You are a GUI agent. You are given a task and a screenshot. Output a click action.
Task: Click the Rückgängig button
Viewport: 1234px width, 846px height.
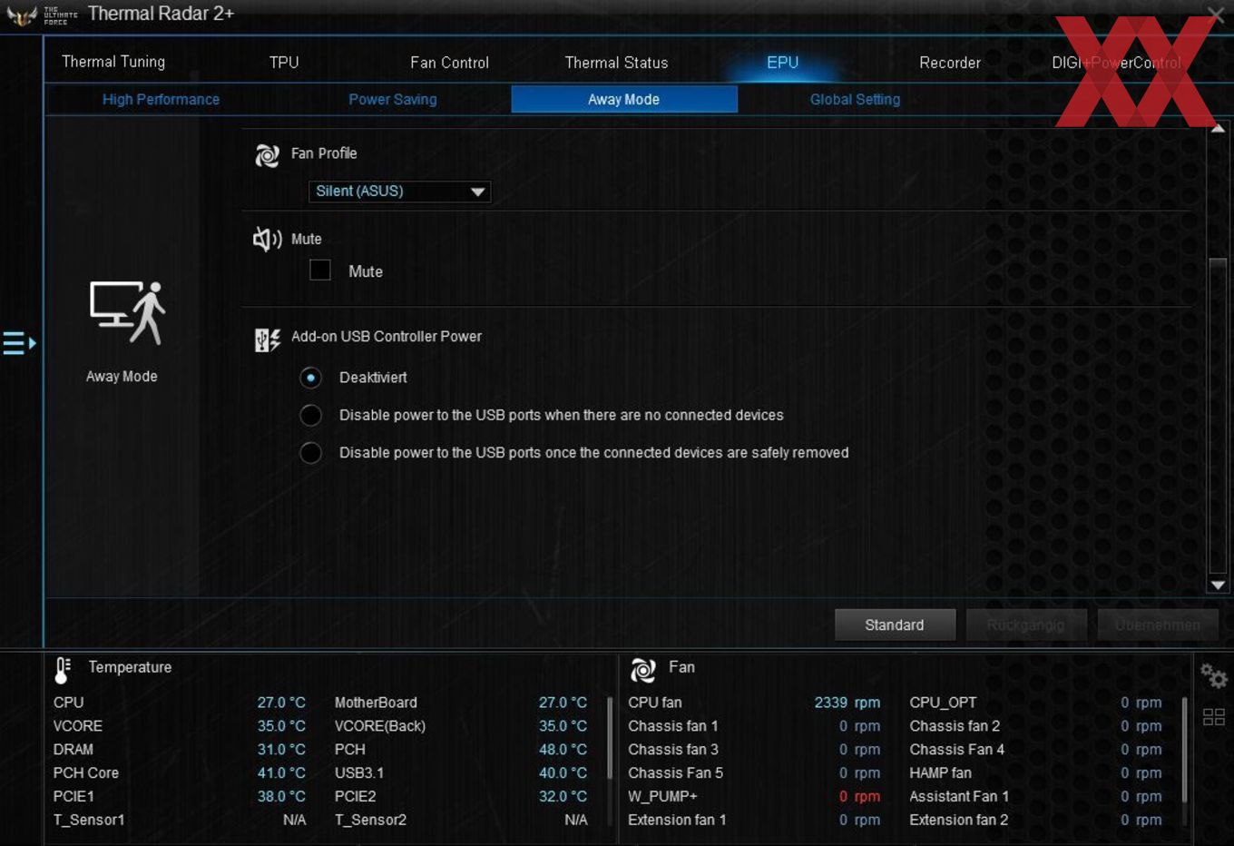point(1026,625)
